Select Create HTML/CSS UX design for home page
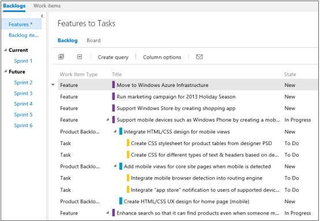Viewport: 320px width, 221px height. [x=187, y=201]
